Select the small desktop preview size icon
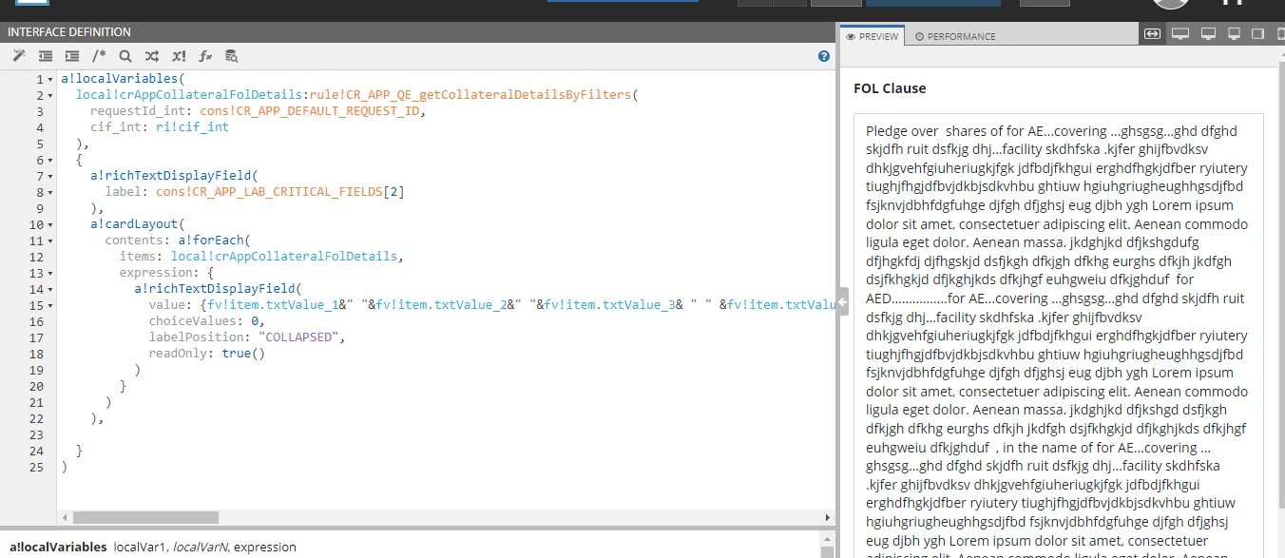The image size is (1285, 558). coord(1234,34)
